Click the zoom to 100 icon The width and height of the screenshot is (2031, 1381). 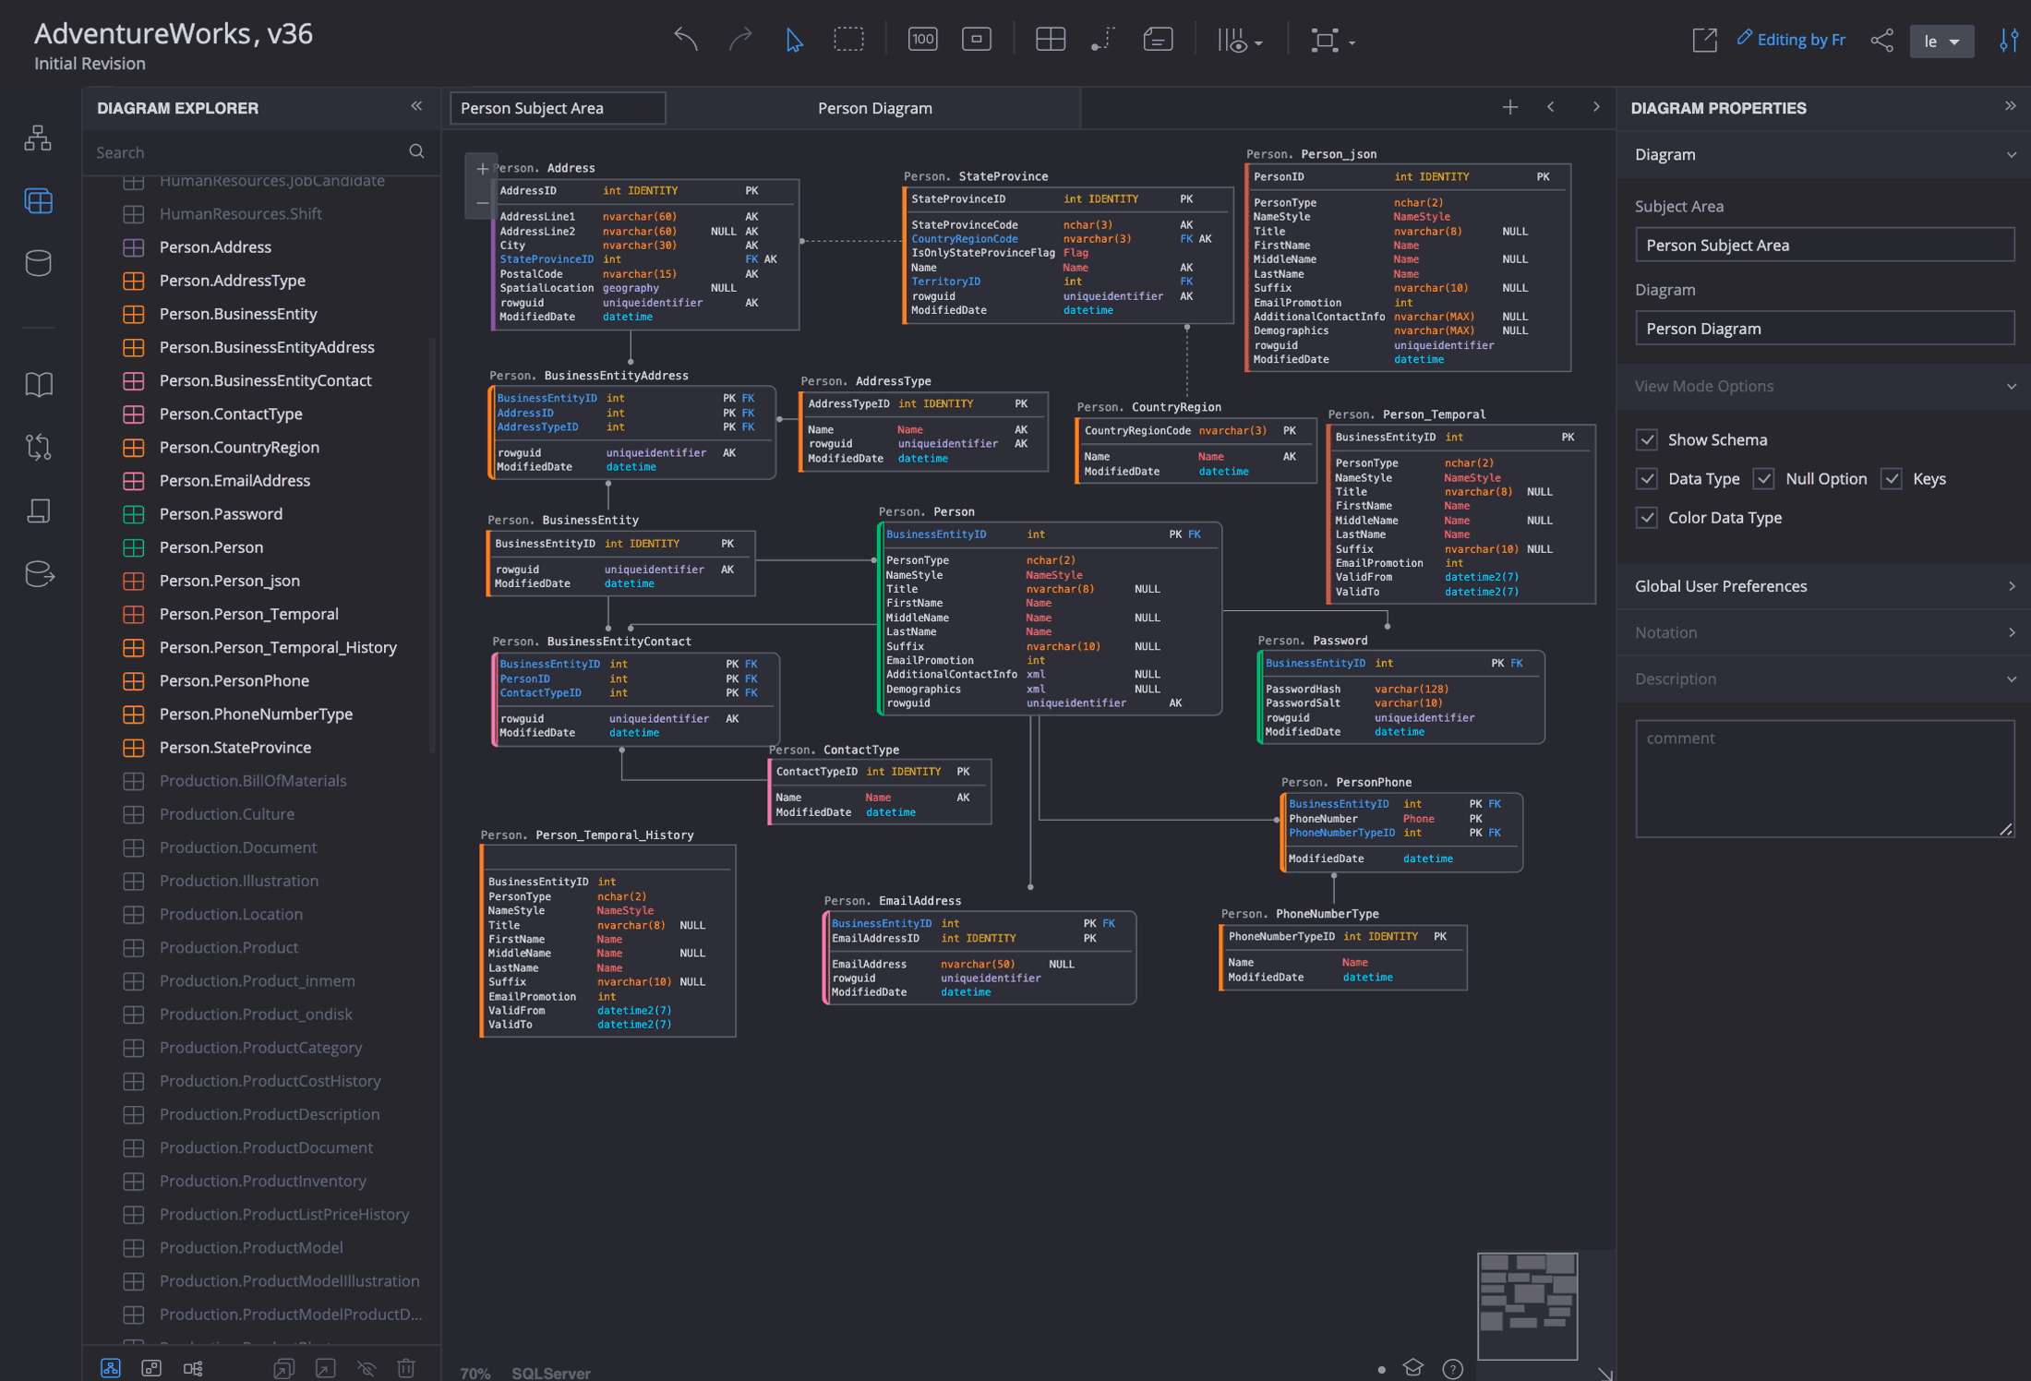coord(922,39)
